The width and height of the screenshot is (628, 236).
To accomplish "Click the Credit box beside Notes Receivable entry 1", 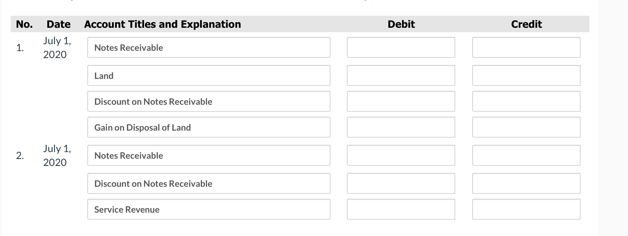I will tap(526, 47).
